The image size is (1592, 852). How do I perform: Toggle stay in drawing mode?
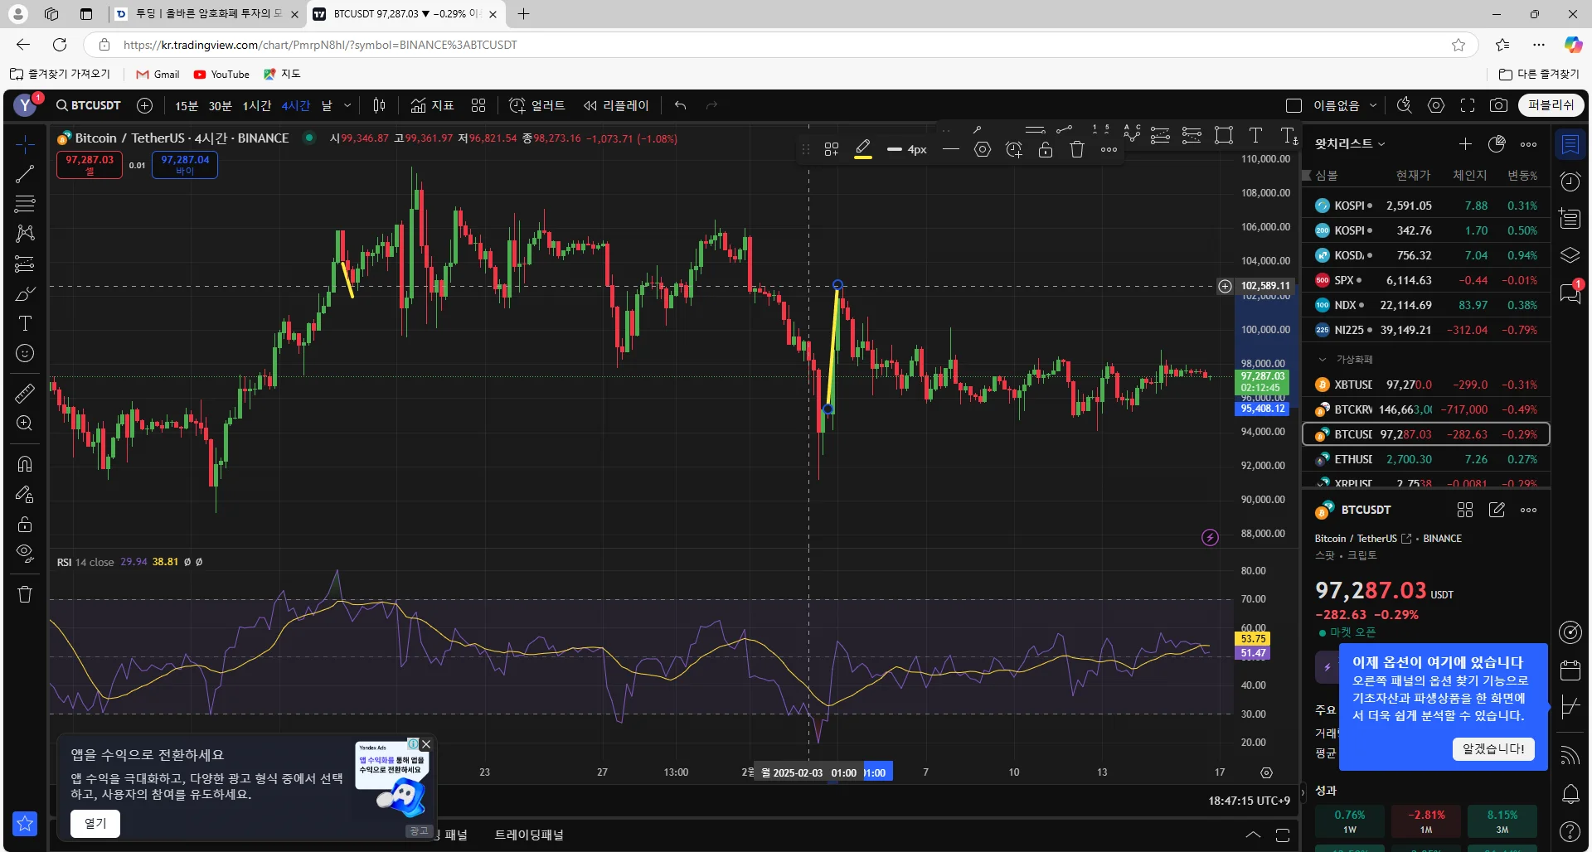click(x=25, y=495)
